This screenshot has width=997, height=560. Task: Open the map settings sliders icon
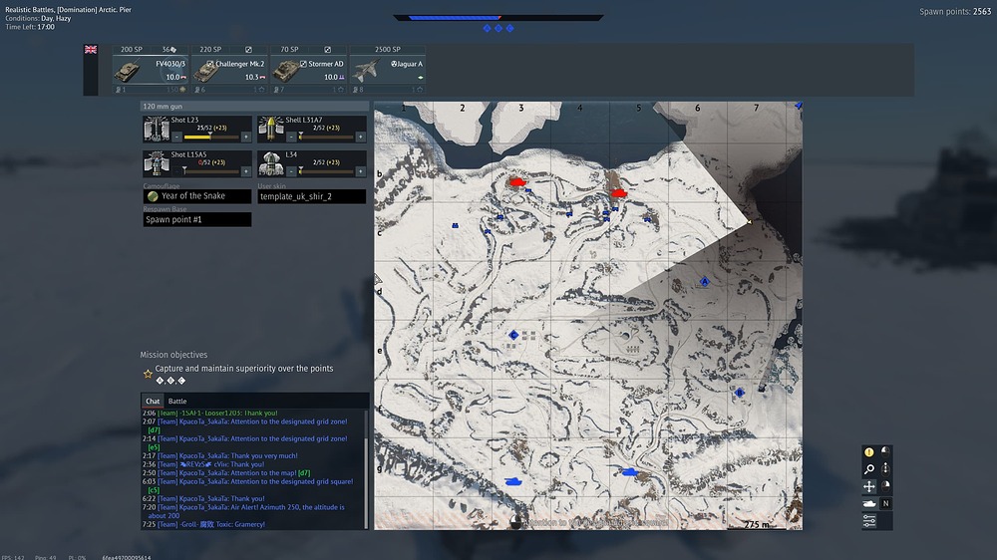point(869,520)
